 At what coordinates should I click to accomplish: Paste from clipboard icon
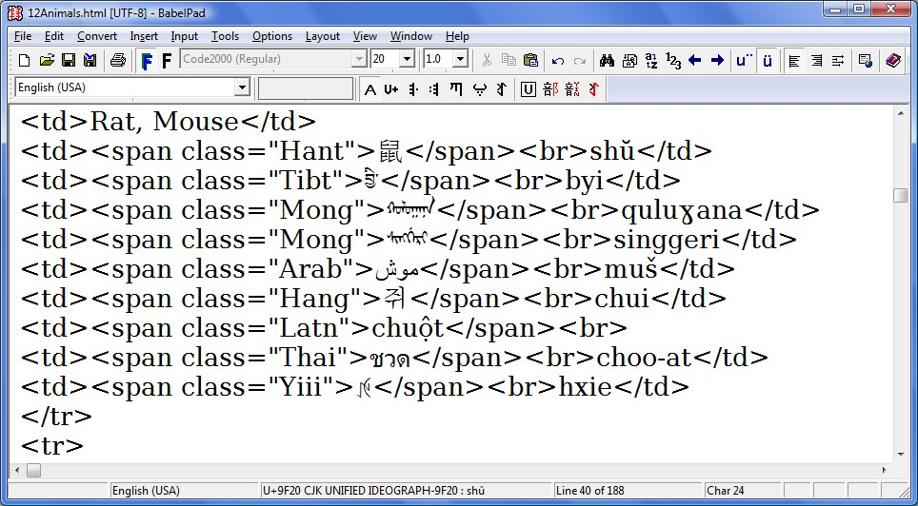(531, 60)
